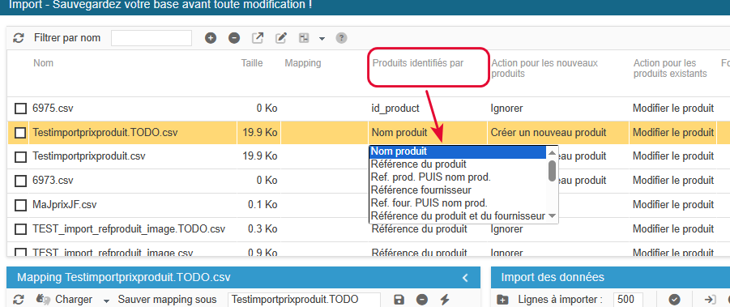
Task: Click the Produits identifiés par column header
Action: pos(418,63)
